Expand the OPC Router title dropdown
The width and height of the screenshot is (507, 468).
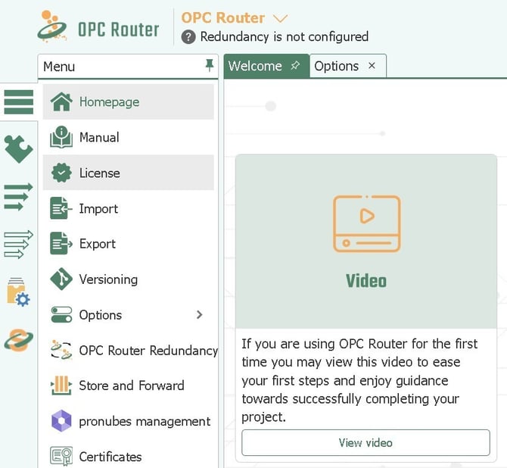pos(280,18)
